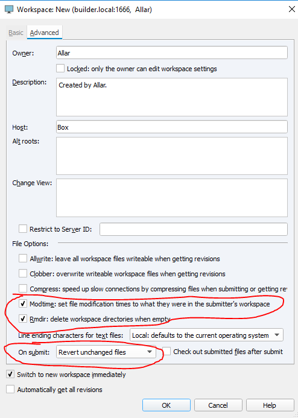Uncheck the Modtime option
The image size is (298, 418).
23,303
